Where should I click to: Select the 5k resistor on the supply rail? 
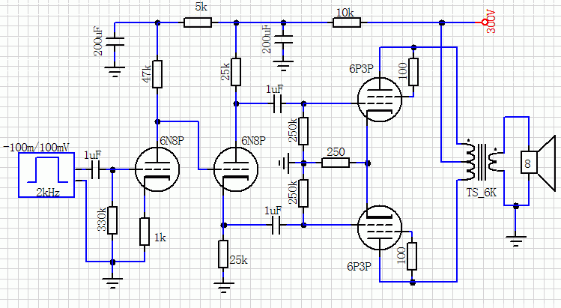click(x=200, y=22)
